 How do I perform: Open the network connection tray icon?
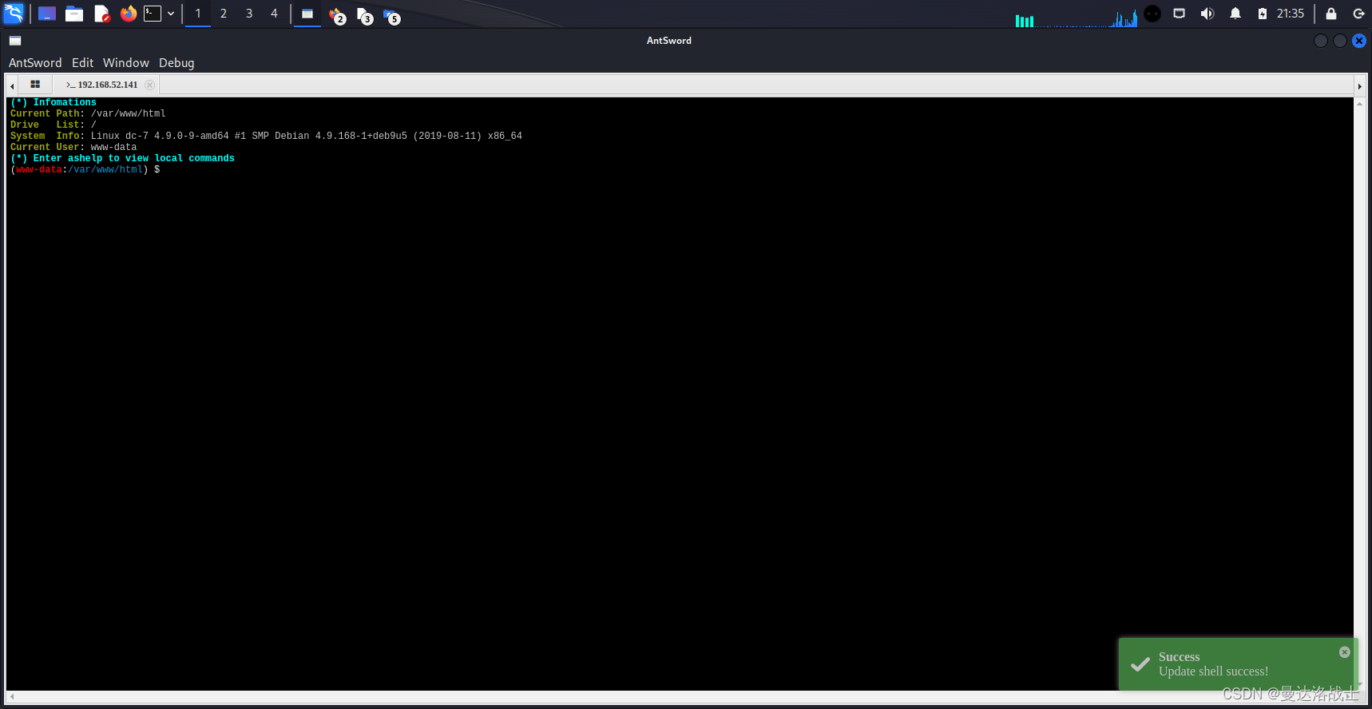coord(1179,14)
